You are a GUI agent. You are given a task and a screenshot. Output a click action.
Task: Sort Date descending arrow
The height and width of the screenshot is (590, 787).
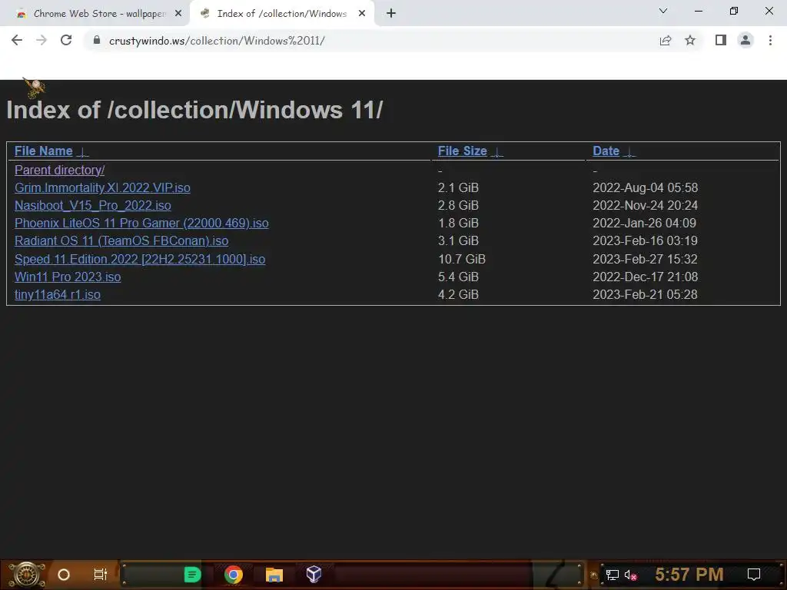pos(629,152)
